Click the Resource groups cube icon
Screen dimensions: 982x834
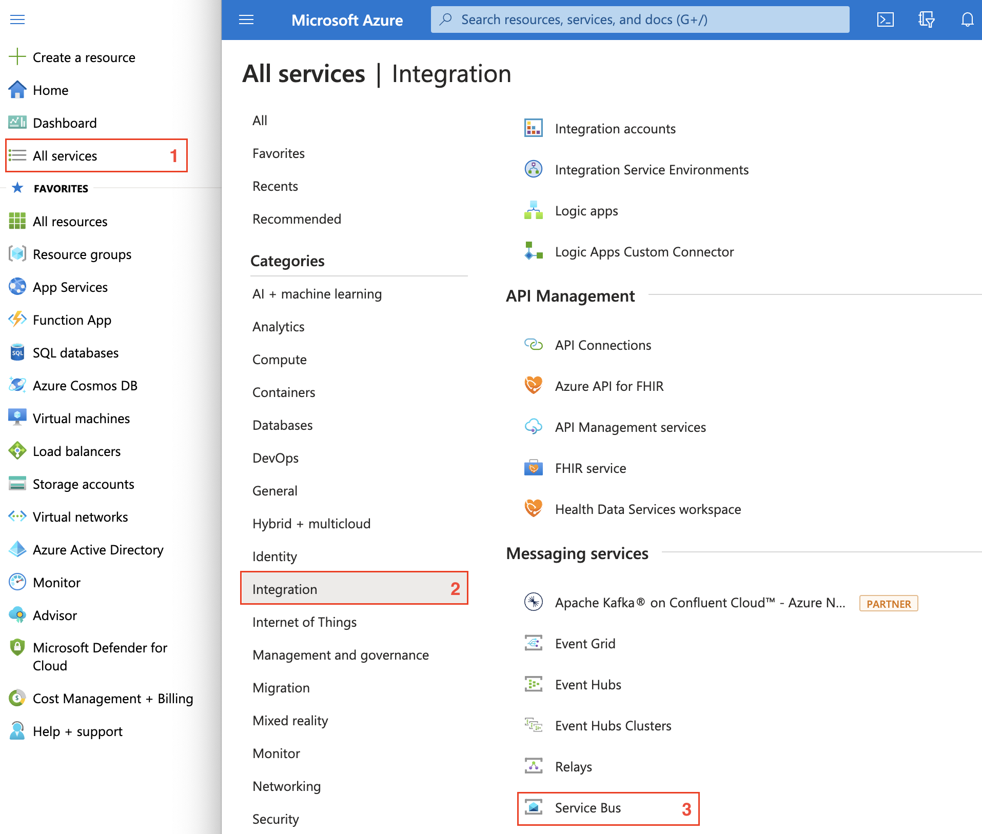[x=17, y=254]
